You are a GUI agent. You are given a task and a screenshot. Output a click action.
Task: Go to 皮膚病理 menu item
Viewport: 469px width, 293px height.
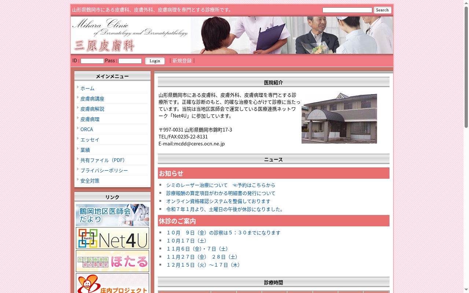click(90, 119)
